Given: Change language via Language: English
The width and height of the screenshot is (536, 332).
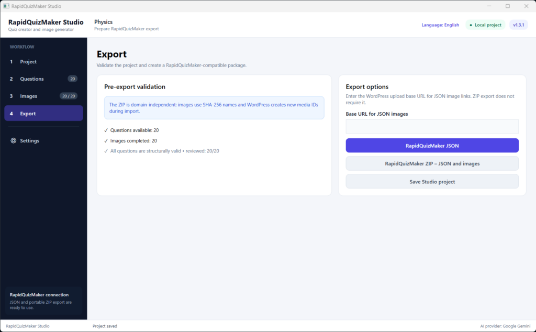Looking at the screenshot, I should (x=440, y=25).
